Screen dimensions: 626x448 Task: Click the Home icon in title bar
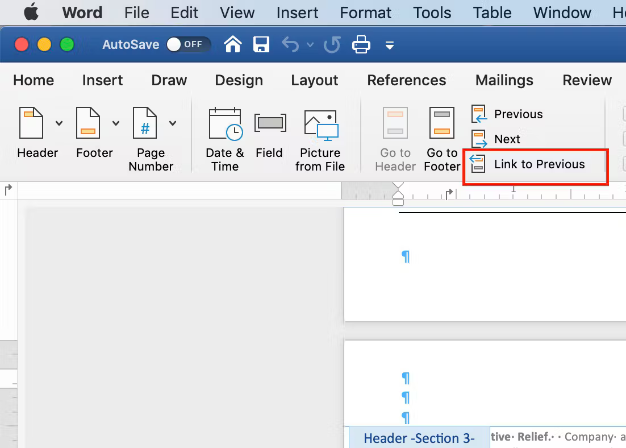click(233, 44)
